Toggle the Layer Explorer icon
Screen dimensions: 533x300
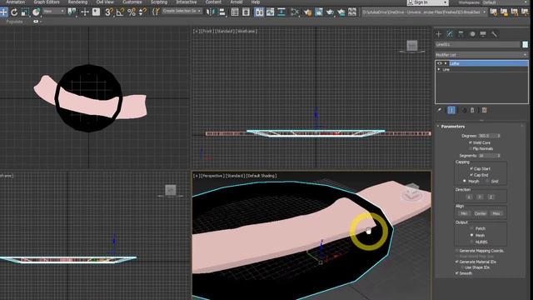click(x=246, y=12)
